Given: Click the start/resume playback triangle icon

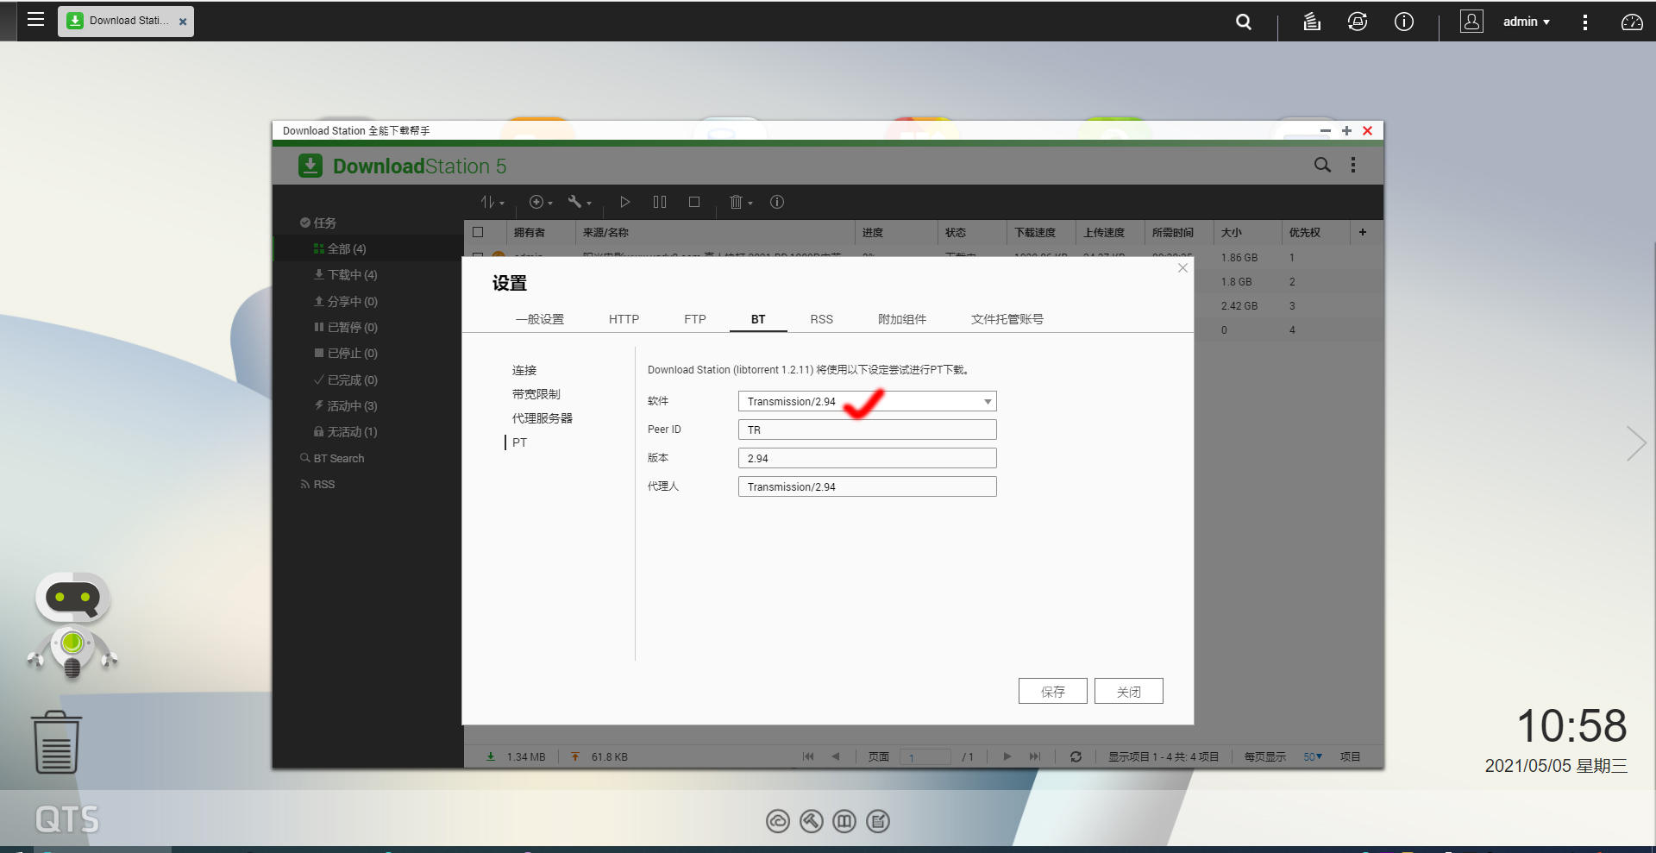Looking at the screenshot, I should click(x=624, y=202).
